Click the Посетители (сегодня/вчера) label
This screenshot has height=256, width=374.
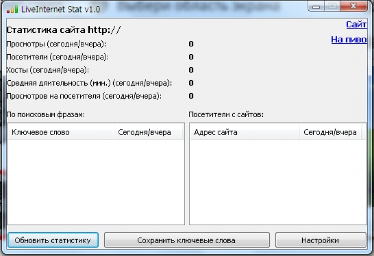(57, 57)
